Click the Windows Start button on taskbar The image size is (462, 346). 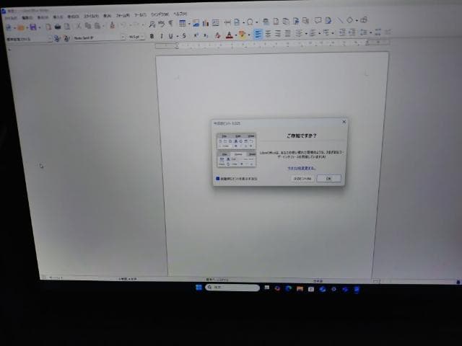tap(199, 287)
